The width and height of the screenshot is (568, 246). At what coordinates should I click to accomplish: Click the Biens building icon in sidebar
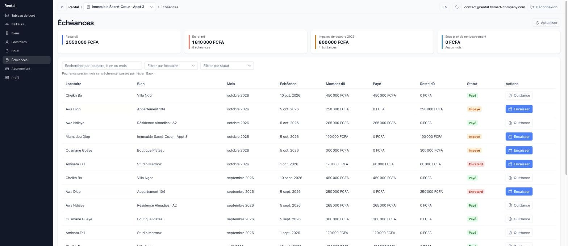point(7,33)
